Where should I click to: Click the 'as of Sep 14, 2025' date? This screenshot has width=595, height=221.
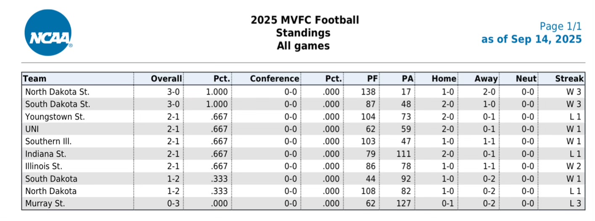(x=531, y=39)
